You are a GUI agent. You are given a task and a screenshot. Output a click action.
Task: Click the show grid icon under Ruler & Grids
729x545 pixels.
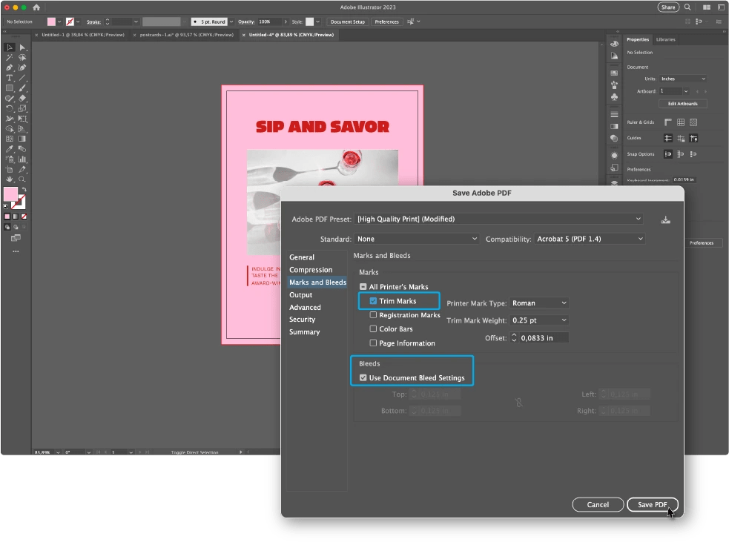click(x=681, y=122)
